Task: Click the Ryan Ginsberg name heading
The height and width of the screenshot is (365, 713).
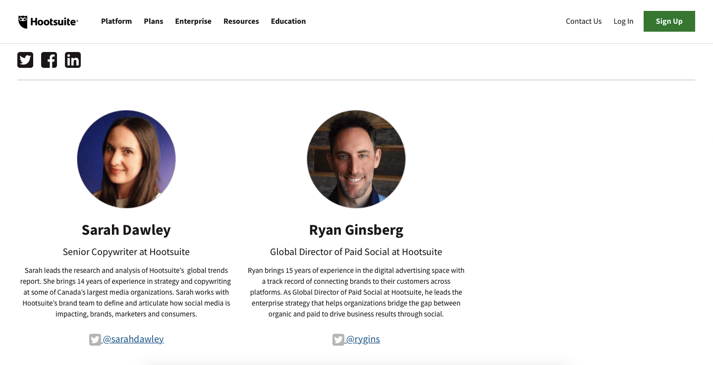Action: point(356,230)
